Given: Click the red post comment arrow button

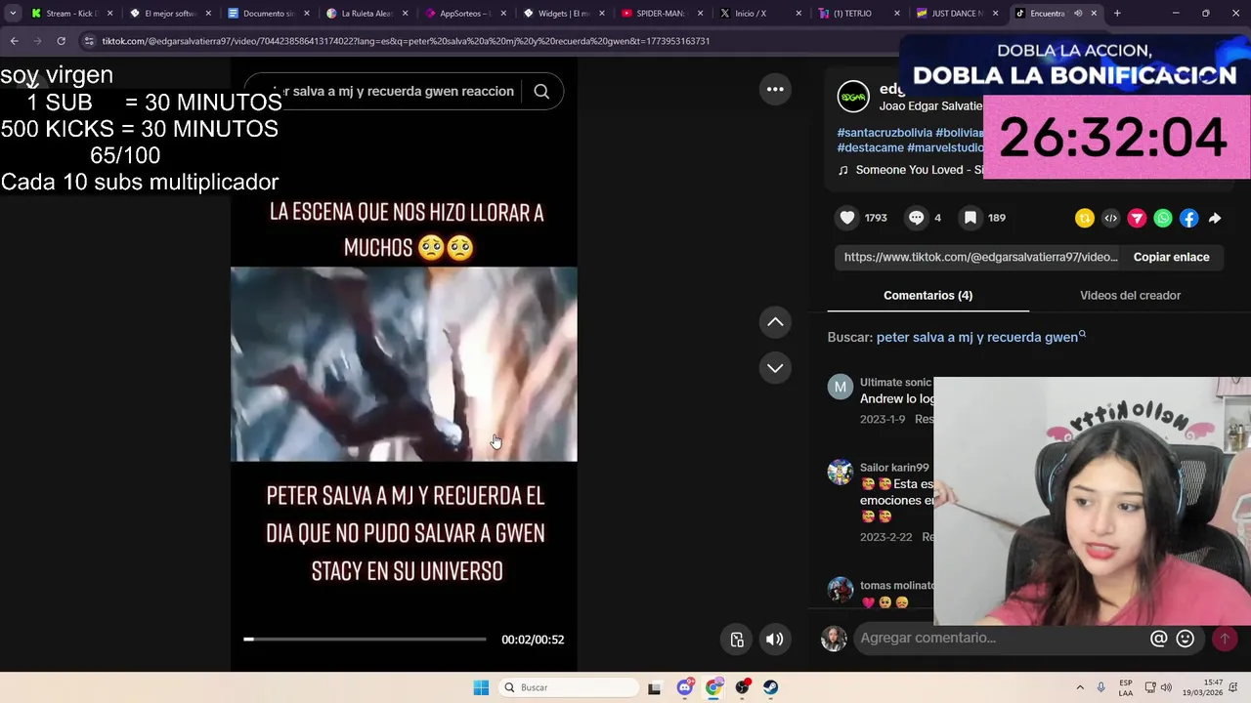Looking at the screenshot, I should 1224,639.
